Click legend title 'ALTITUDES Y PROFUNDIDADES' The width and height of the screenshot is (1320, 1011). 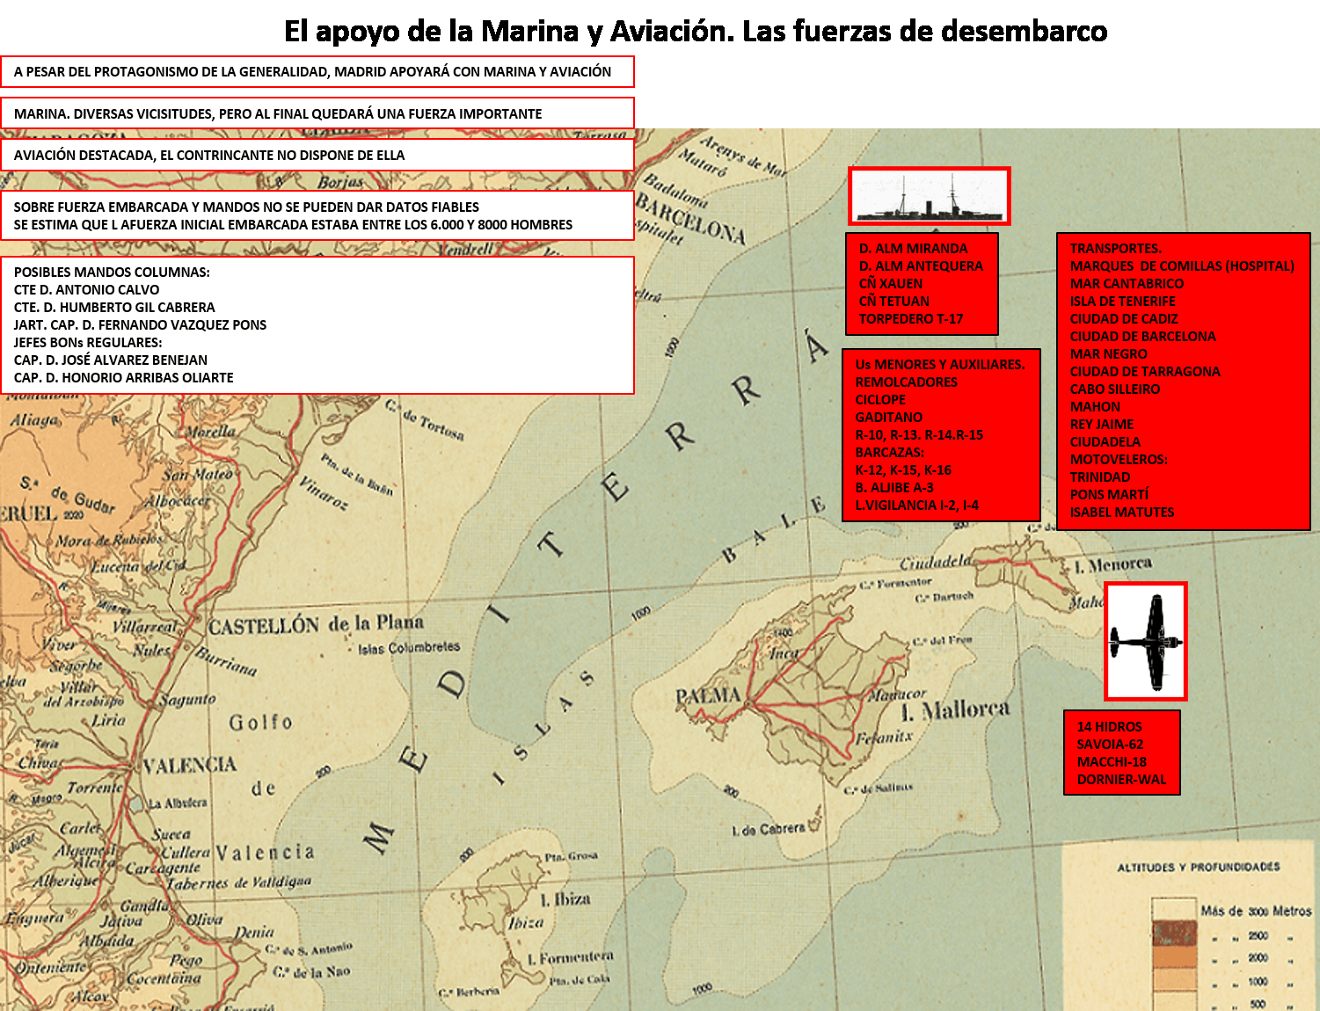pos(1199,868)
